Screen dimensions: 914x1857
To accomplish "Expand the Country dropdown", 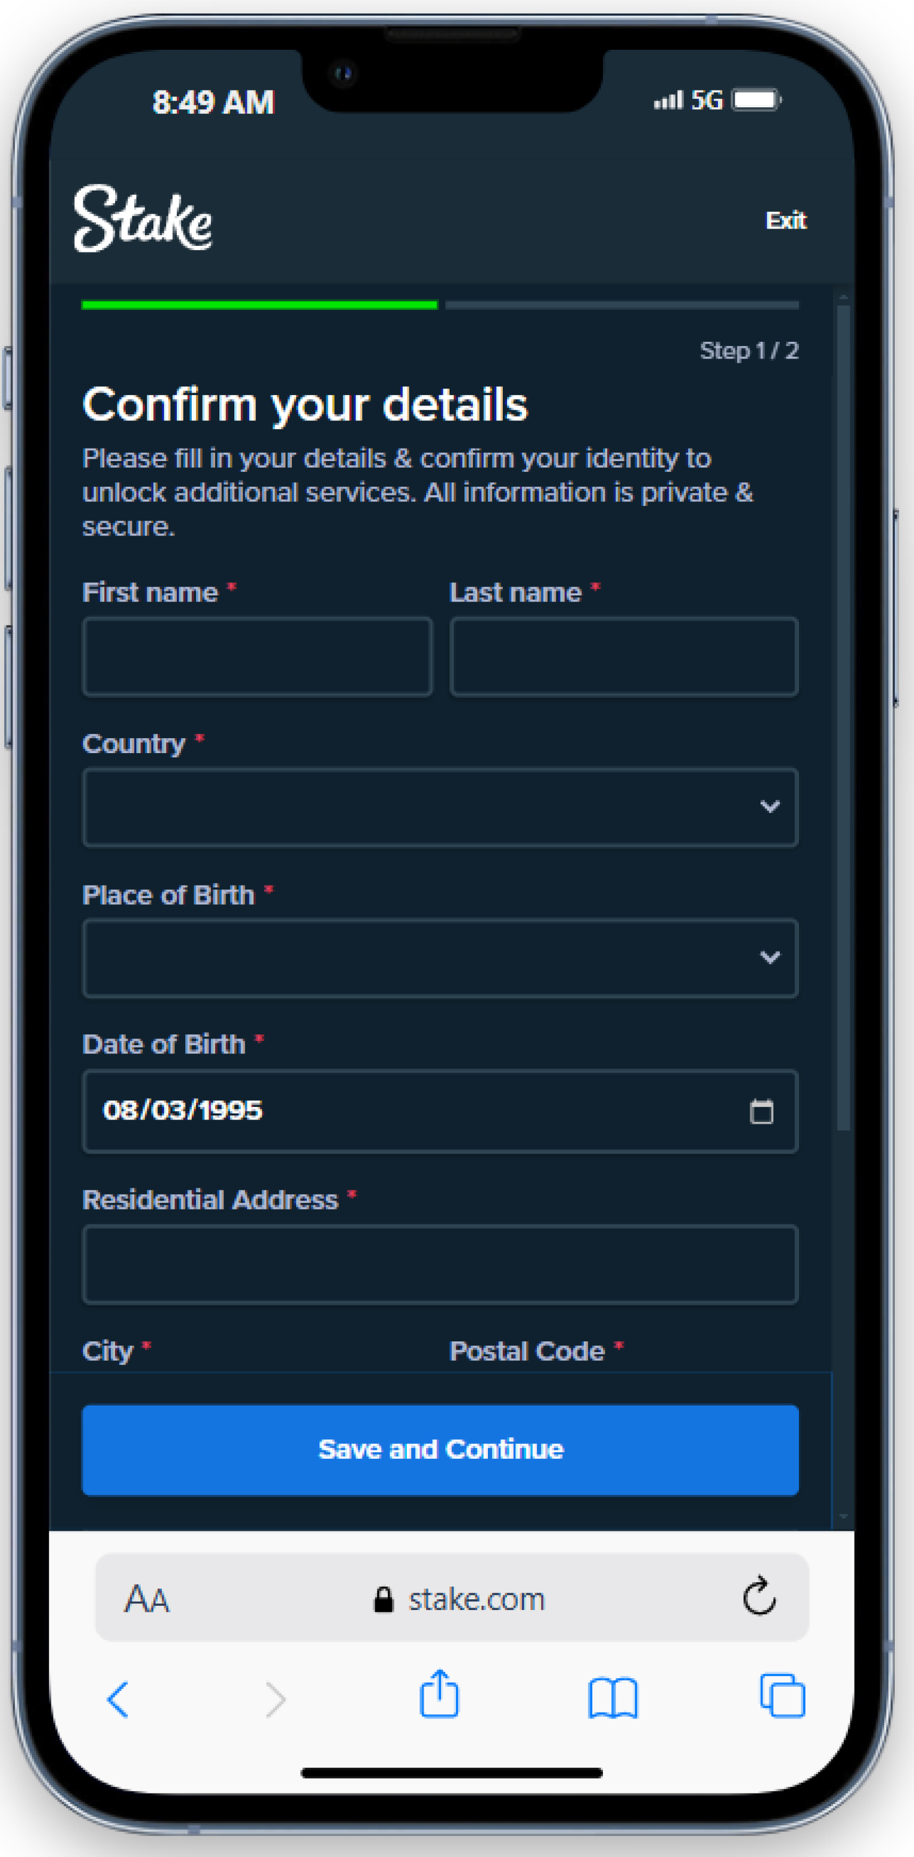I will click(440, 806).
